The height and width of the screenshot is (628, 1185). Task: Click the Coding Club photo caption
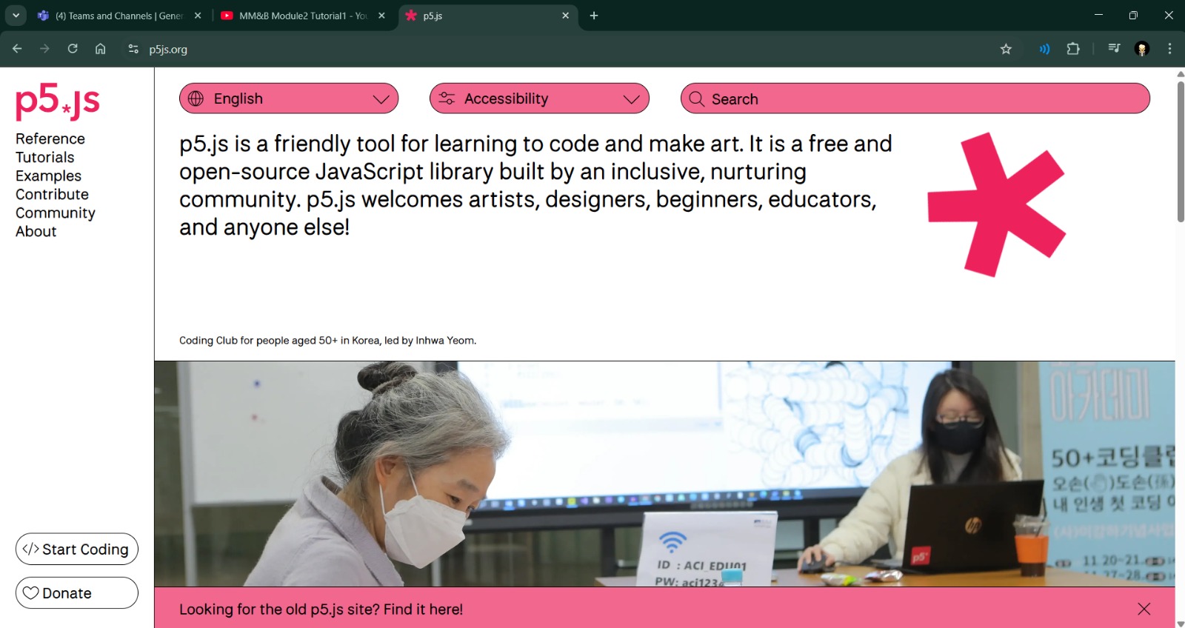pyautogui.click(x=327, y=341)
